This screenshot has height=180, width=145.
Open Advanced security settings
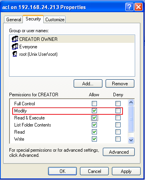119,152
